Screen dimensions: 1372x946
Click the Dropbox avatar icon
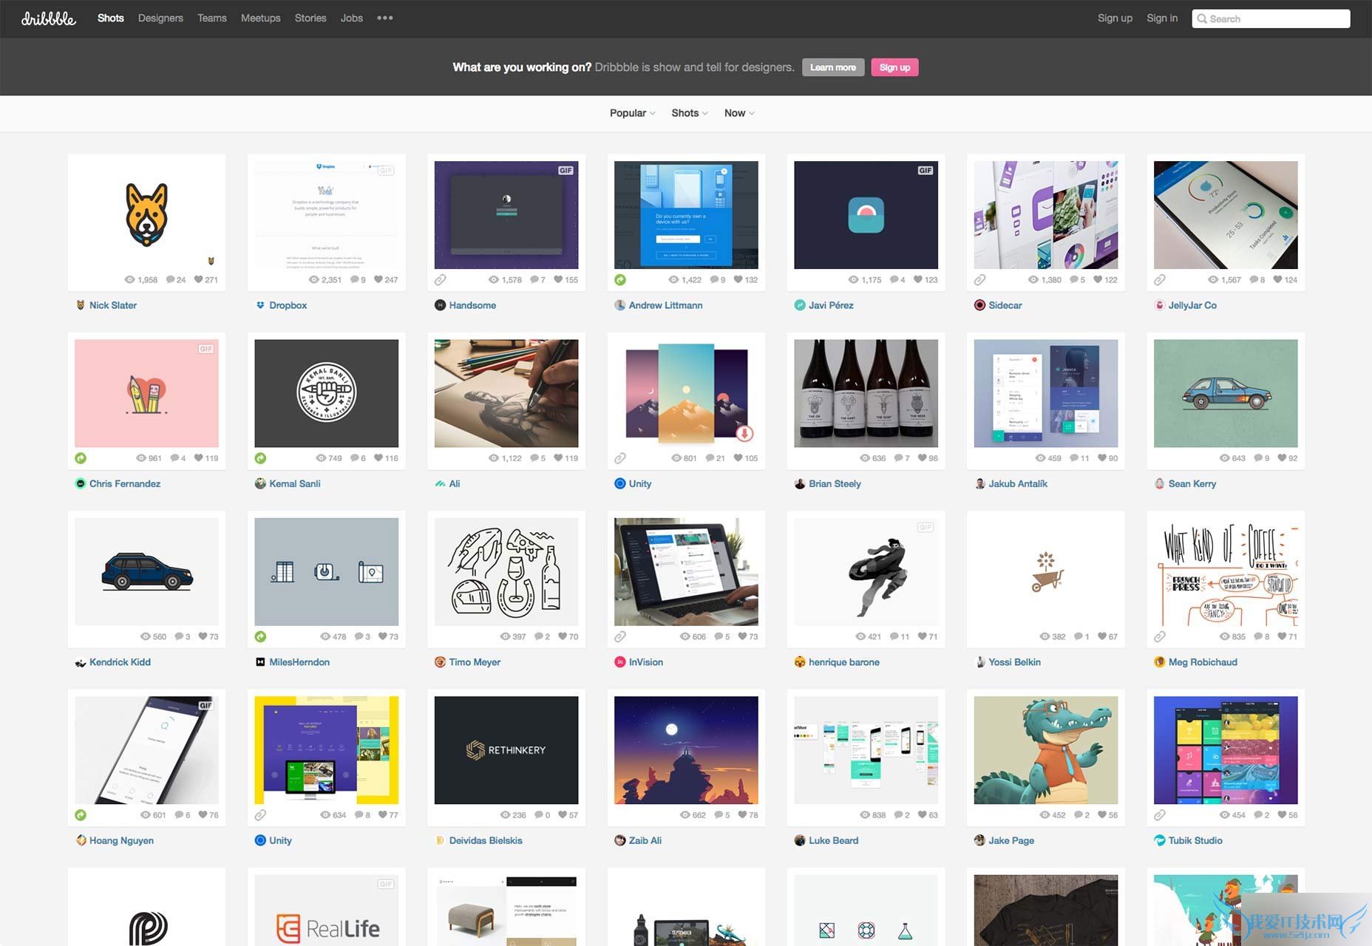(x=260, y=305)
